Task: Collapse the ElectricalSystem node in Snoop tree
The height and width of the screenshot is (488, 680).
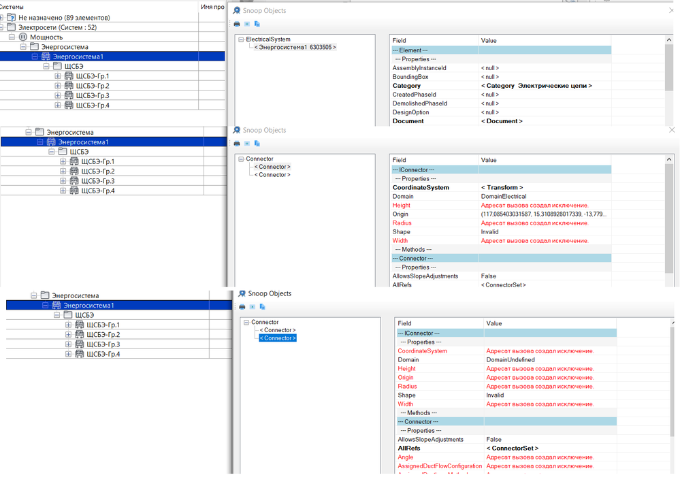Action: 241,39
